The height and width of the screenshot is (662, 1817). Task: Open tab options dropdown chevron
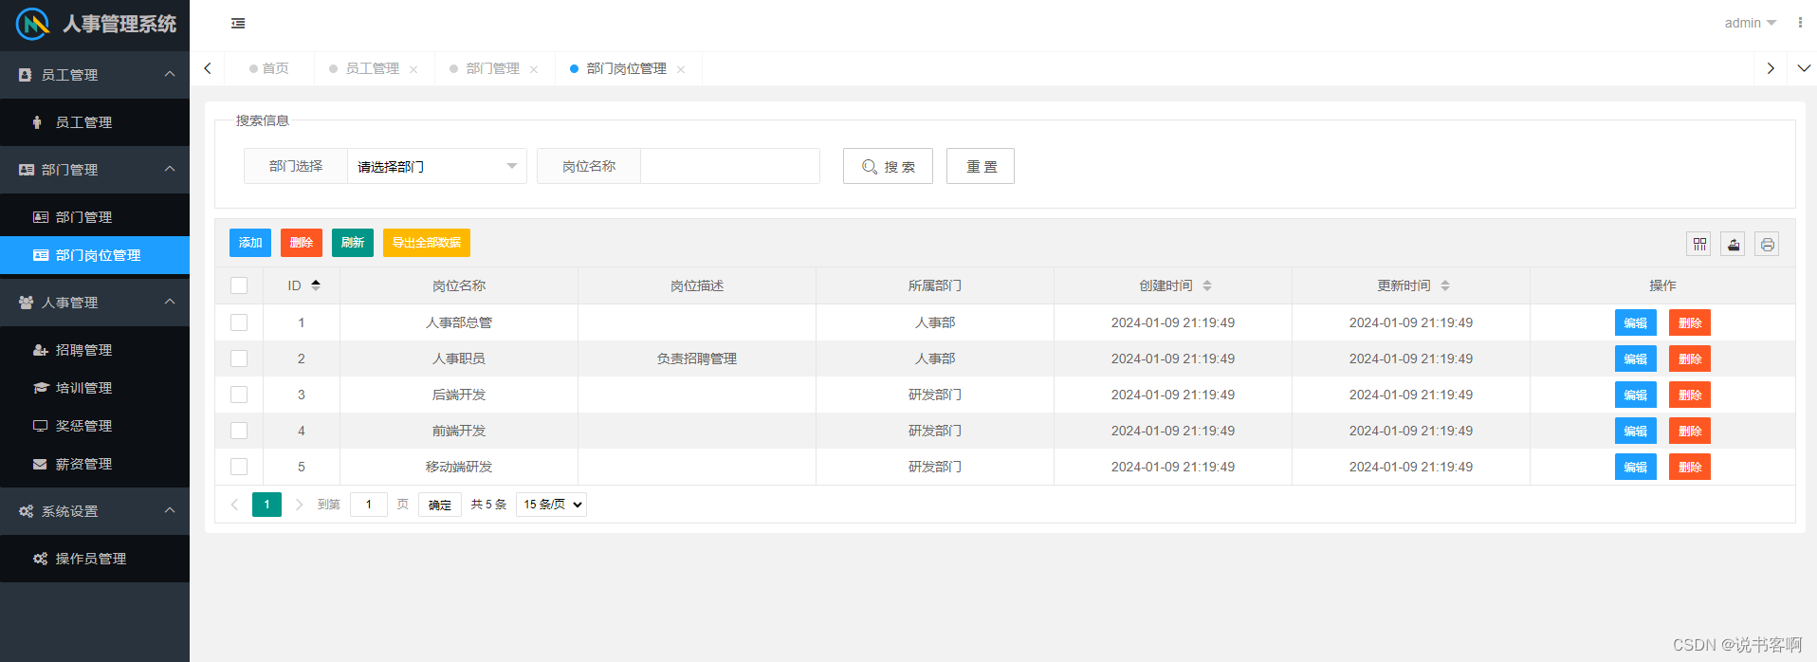point(1804,68)
